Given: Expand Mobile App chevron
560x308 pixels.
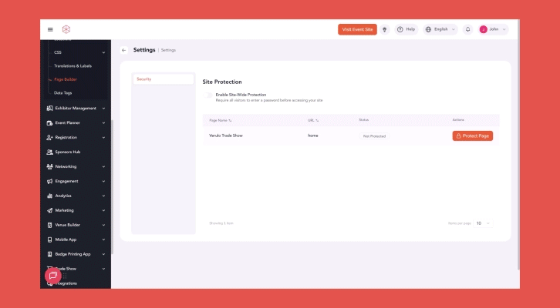Looking at the screenshot, I should (103, 240).
